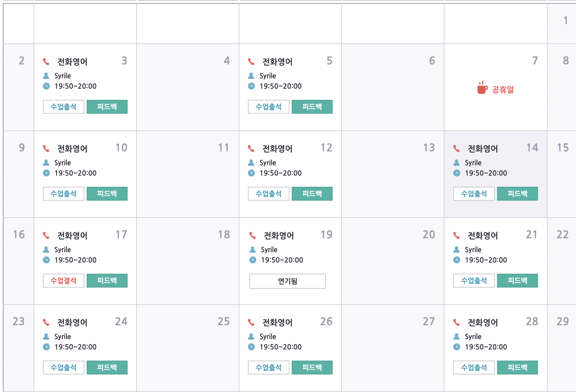576x392 pixels.
Task: Click the phone icon on day 3
Action: click(46, 61)
